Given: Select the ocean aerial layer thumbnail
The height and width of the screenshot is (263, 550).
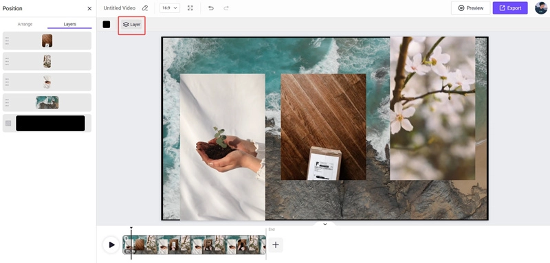Looking at the screenshot, I should (47, 102).
